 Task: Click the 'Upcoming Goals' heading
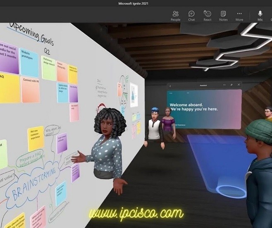(31, 34)
